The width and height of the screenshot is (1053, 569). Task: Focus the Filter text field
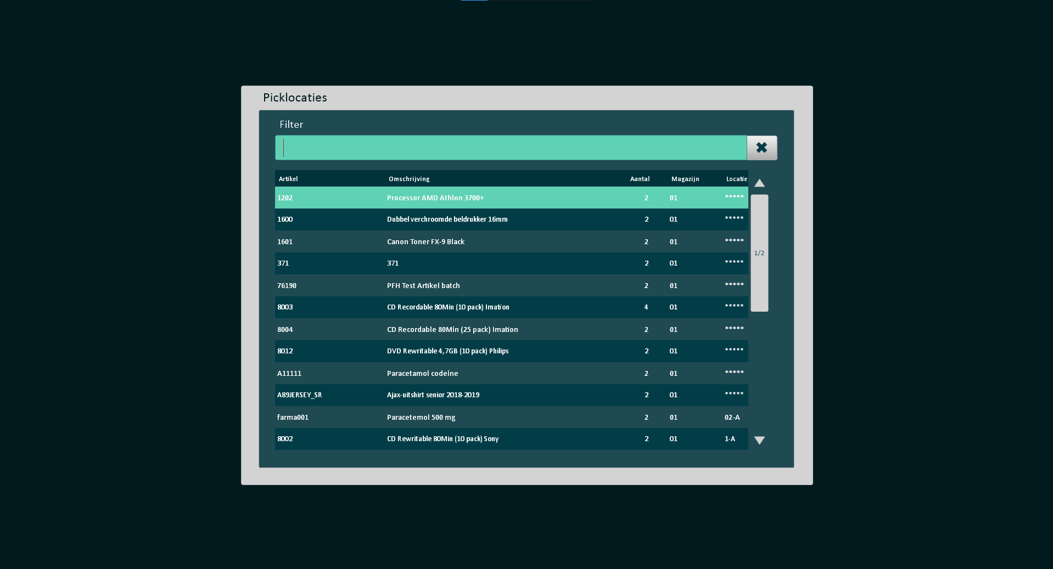coord(511,148)
